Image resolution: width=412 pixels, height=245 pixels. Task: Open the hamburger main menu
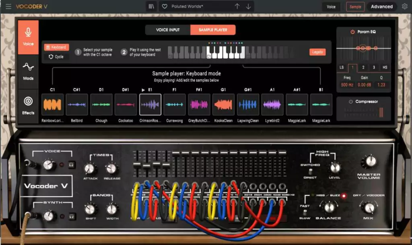click(8, 6)
